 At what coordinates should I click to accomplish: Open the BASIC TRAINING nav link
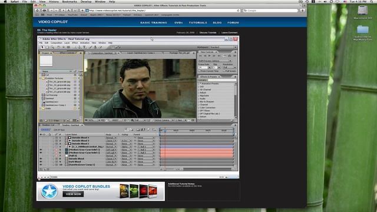[153, 22]
